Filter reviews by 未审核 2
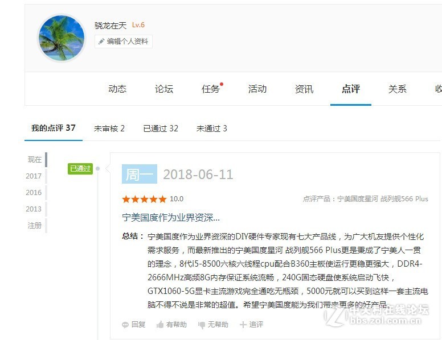The image size is (442, 340). [x=109, y=128]
